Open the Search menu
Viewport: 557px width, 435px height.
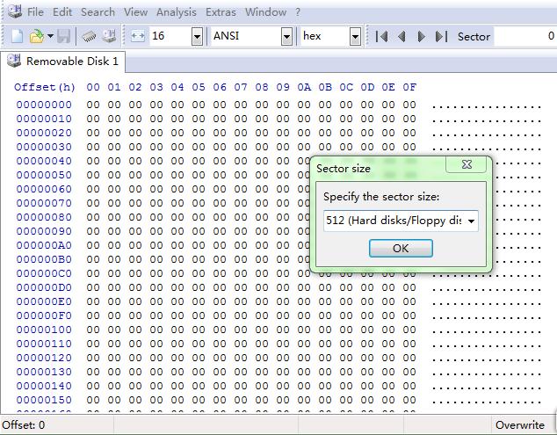98,12
